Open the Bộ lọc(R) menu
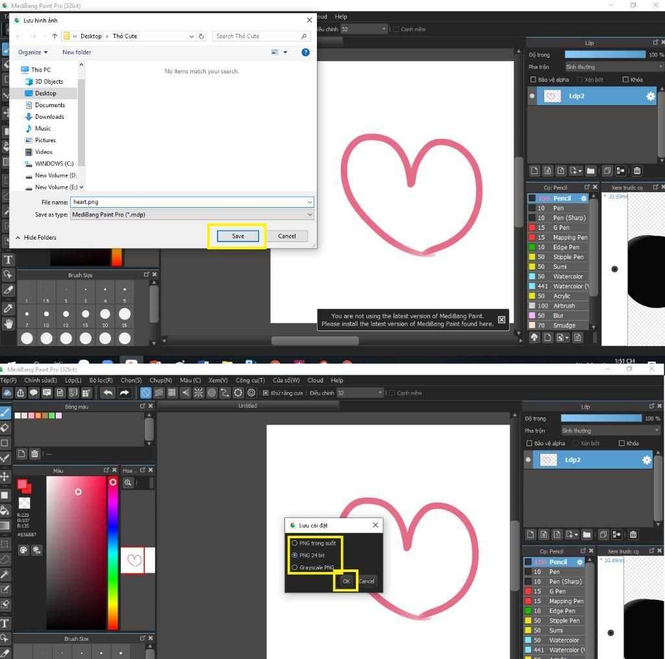665x659 pixels. click(x=101, y=380)
